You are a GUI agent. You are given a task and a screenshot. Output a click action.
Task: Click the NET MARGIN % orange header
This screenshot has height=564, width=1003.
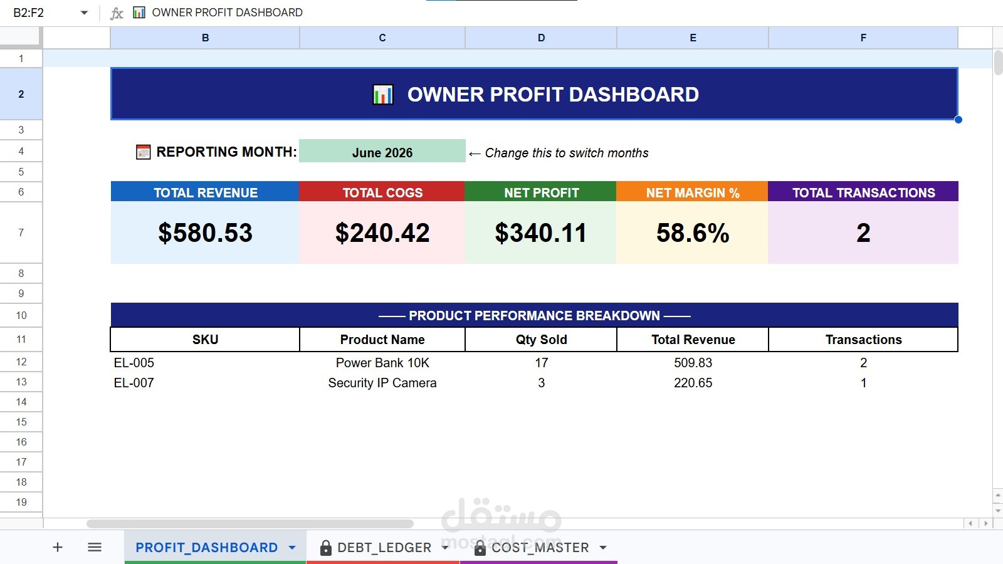[x=693, y=192]
